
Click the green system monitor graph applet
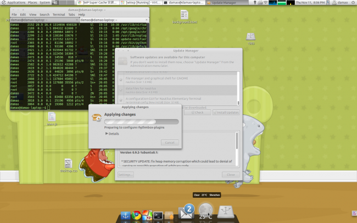pyautogui.click(x=282, y=3)
